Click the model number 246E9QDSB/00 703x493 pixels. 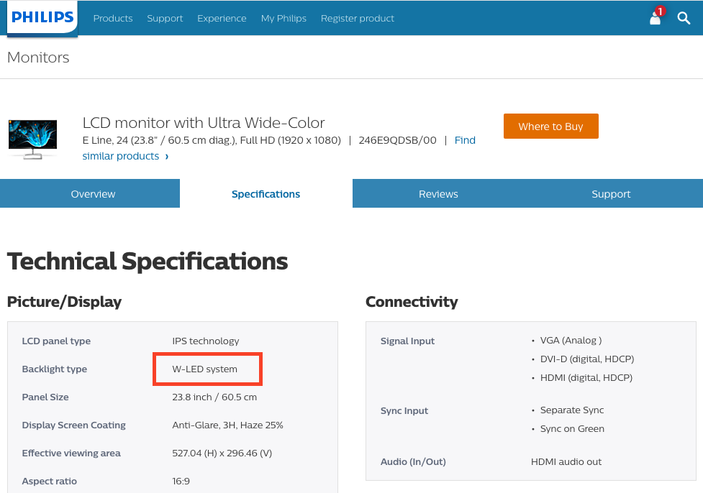[x=397, y=140]
